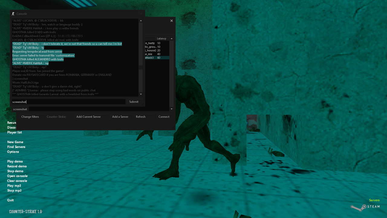Click the down arrow on the Console output scrollbar

tap(141, 94)
